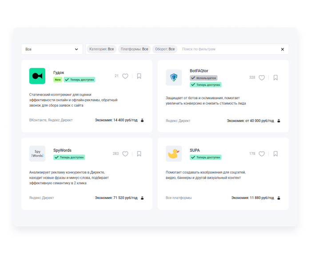311x254 pixels.
Task: Open the Все dropdown selector
Action: click(x=52, y=49)
